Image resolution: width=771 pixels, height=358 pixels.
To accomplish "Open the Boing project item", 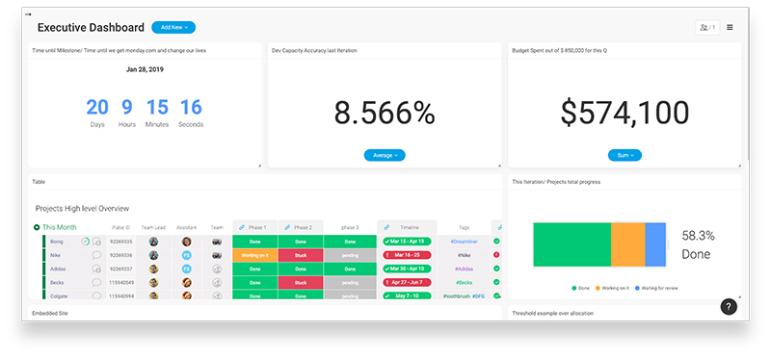I will click(57, 242).
